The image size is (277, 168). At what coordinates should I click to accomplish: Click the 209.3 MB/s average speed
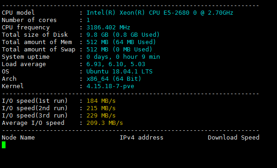[x=104, y=123]
